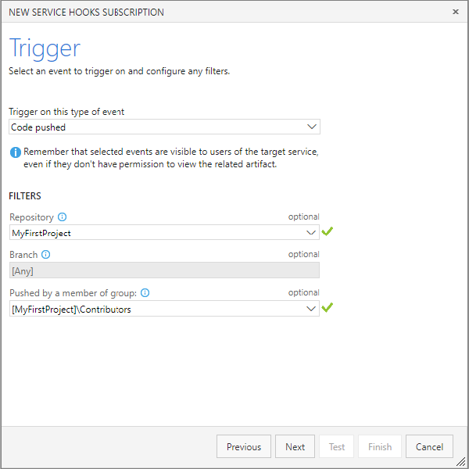
Task: Click the 'NEW SERVICE HOOKS SUBSCRIPTION' title text
Action: click(x=87, y=13)
